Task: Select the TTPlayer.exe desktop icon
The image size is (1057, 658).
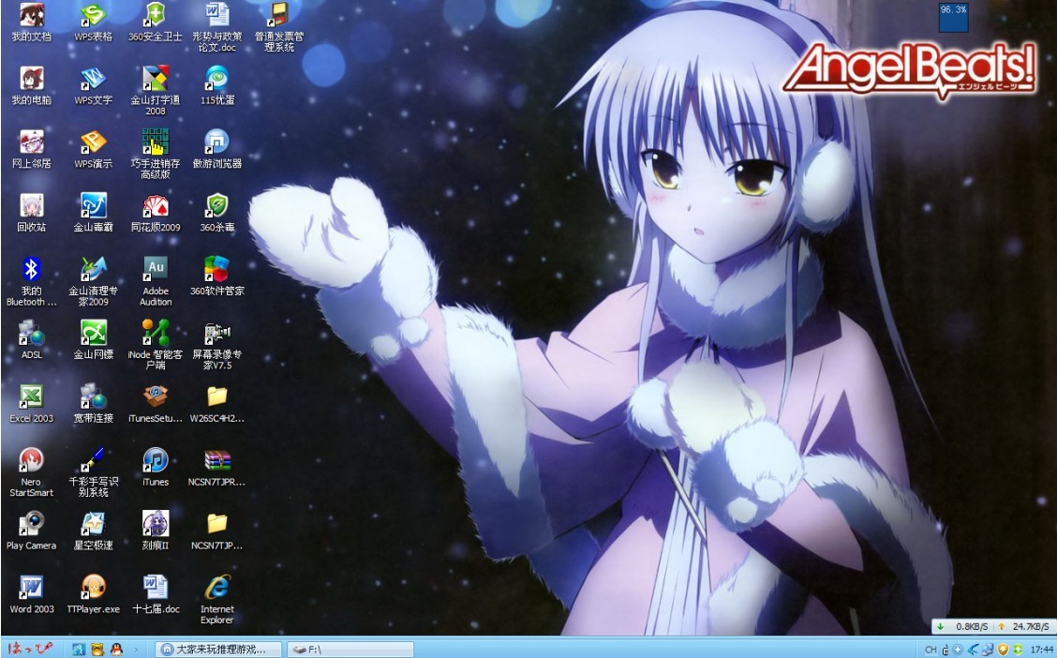Action: (x=94, y=589)
